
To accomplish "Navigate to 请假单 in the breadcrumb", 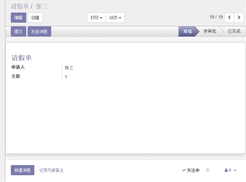I will [x=20, y=6].
